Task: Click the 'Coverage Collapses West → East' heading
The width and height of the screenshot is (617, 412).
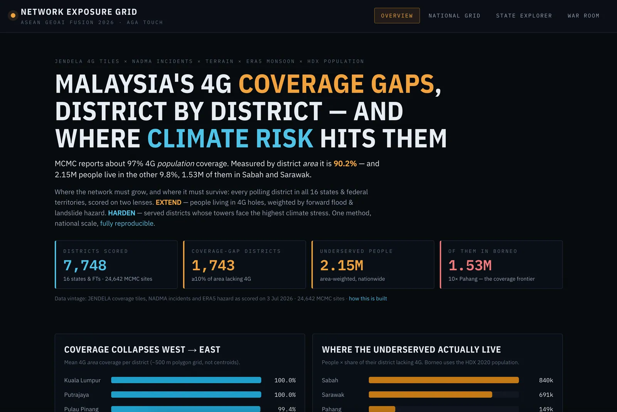Action: click(x=142, y=349)
